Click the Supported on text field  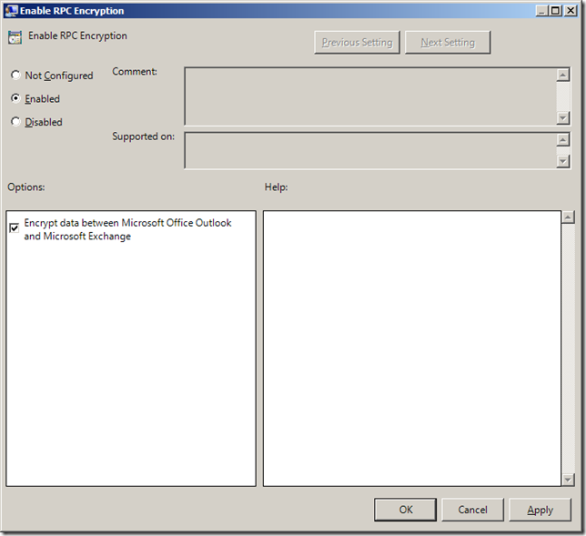tap(370, 150)
